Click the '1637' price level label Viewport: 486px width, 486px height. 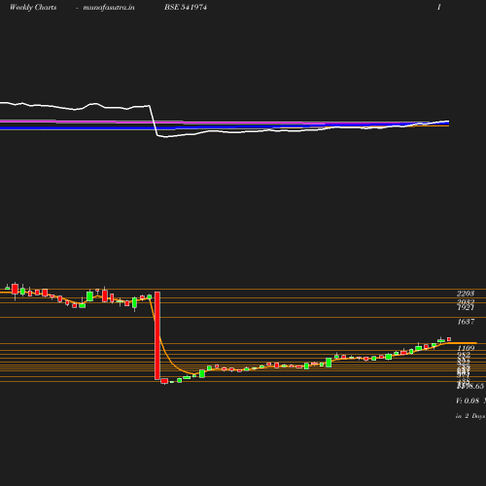466,322
